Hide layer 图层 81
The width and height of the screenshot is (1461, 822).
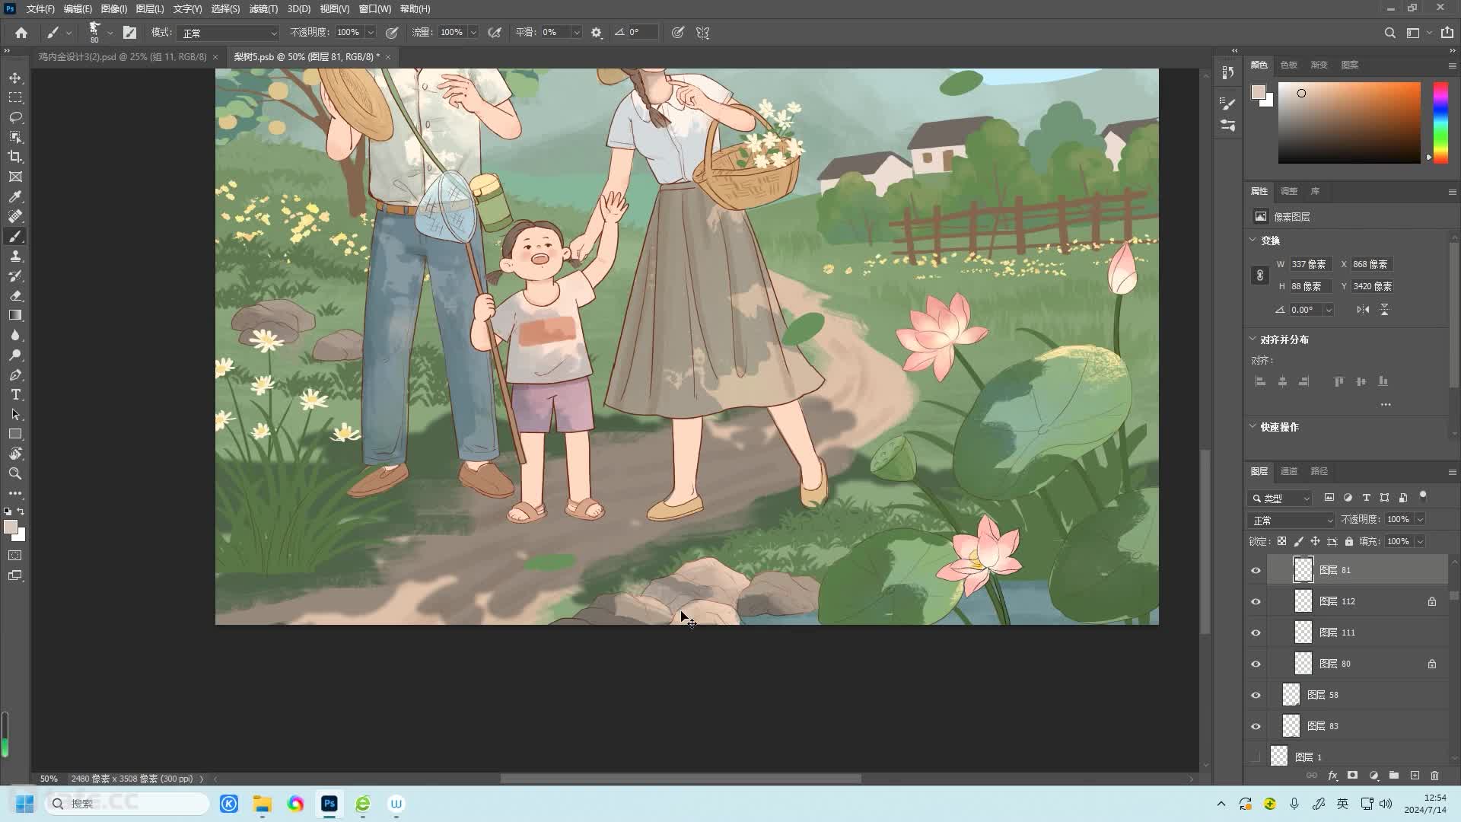(x=1256, y=570)
